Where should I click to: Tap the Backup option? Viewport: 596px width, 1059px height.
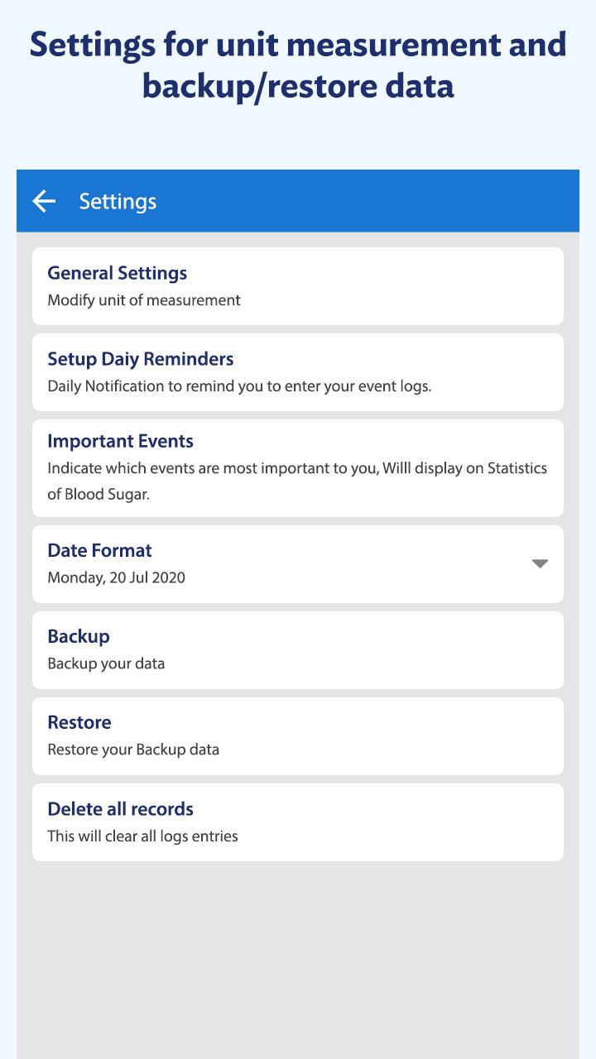pyautogui.click(x=79, y=636)
